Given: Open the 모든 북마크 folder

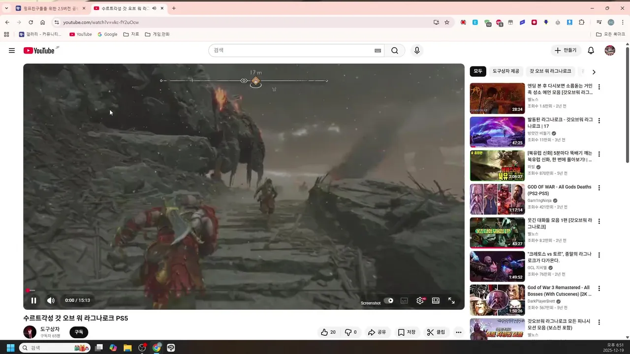Looking at the screenshot, I should click(610, 34).
